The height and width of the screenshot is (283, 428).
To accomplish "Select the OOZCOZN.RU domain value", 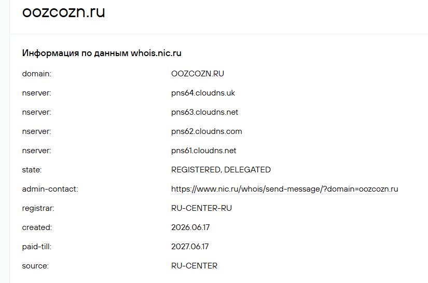I will click(198, 74).
